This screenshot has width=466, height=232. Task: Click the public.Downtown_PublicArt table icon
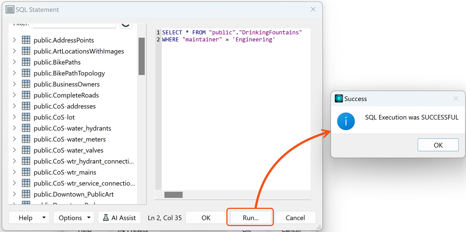point(26,194)
